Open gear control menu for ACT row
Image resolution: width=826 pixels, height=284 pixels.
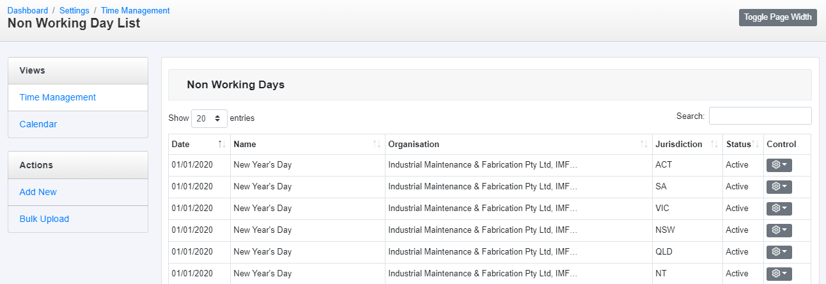tap(779, 165)
